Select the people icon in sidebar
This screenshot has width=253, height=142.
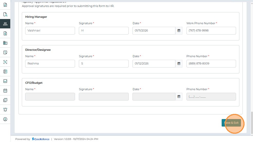(x=5, y=24)
